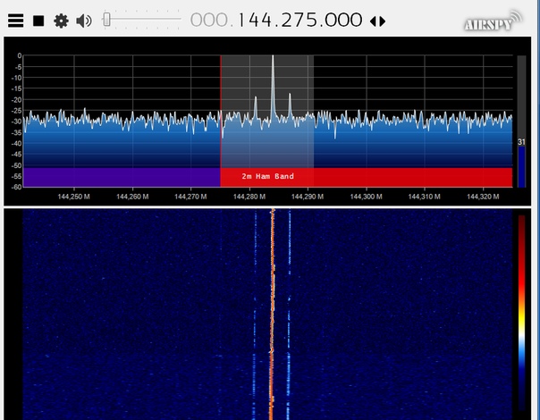Click the 144,290 M frequency axis label

308,197
